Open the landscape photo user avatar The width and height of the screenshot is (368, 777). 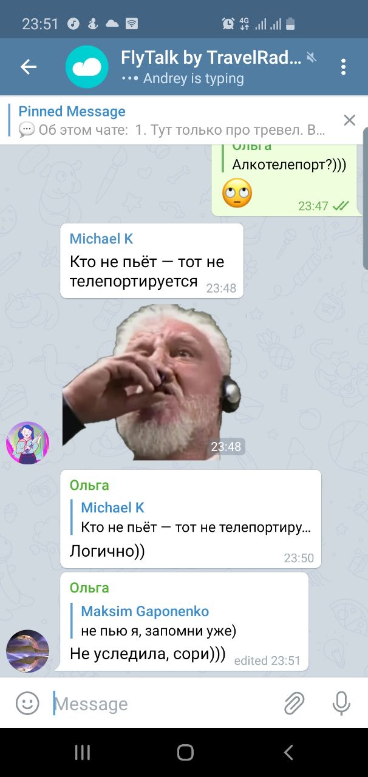click(x=27, y=651)
